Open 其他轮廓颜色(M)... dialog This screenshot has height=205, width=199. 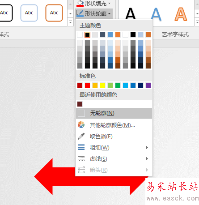click(114, 125)
